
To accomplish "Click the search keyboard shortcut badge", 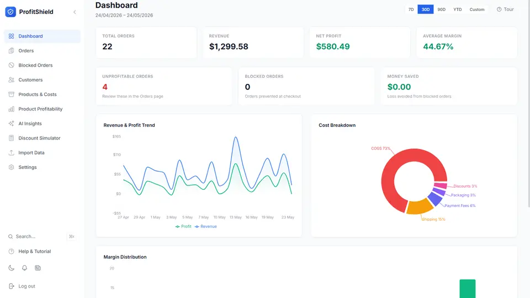I will tap(71, 237).
